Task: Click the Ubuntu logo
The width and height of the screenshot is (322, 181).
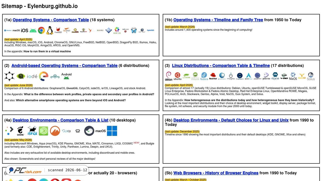Action: coord(177,76)
